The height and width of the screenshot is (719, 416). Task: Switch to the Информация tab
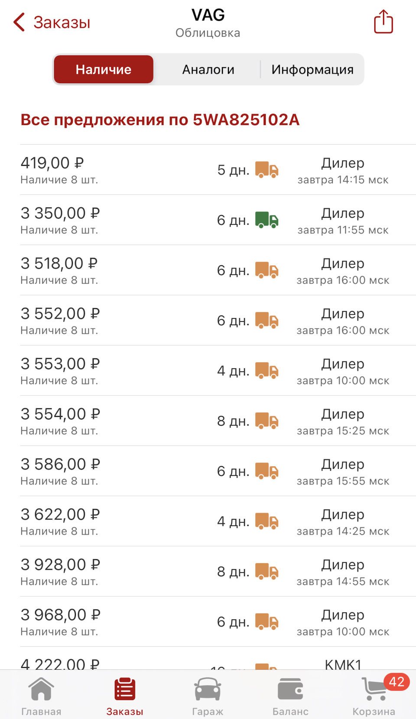pyautogui.click(x=312, y=69)
